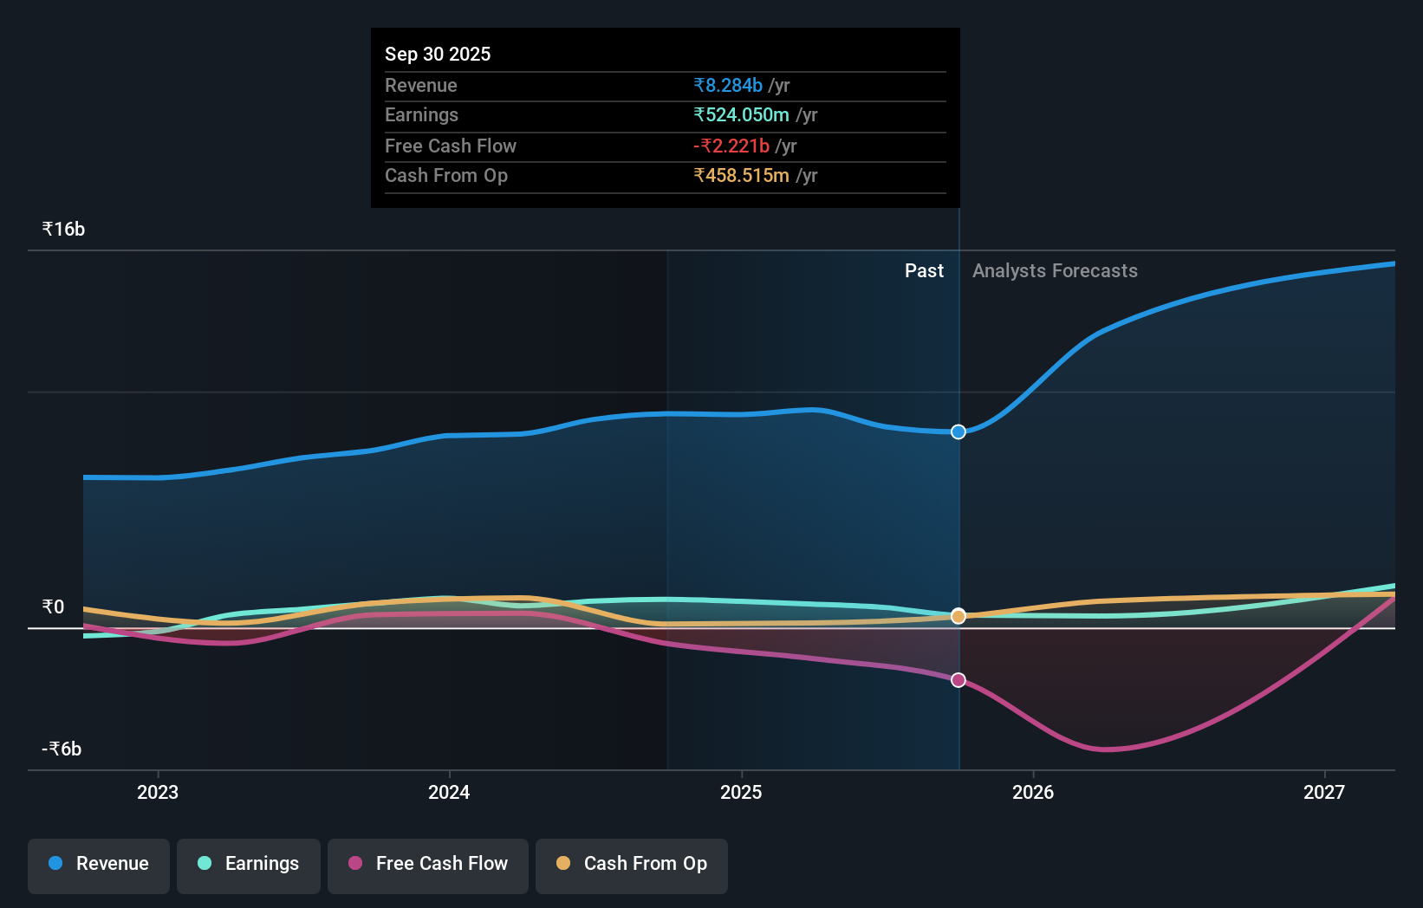
Task: Toggle the Revenue series visibility
Action: tap(98, 864)
